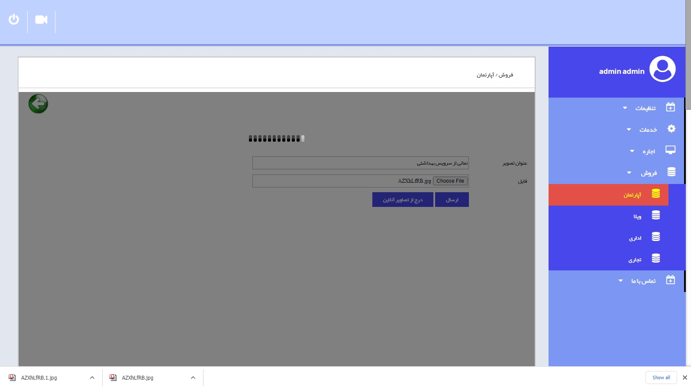Click the درج از تصاویر آنلاین button
Screen dimensions: 691x387
[403, 200]
